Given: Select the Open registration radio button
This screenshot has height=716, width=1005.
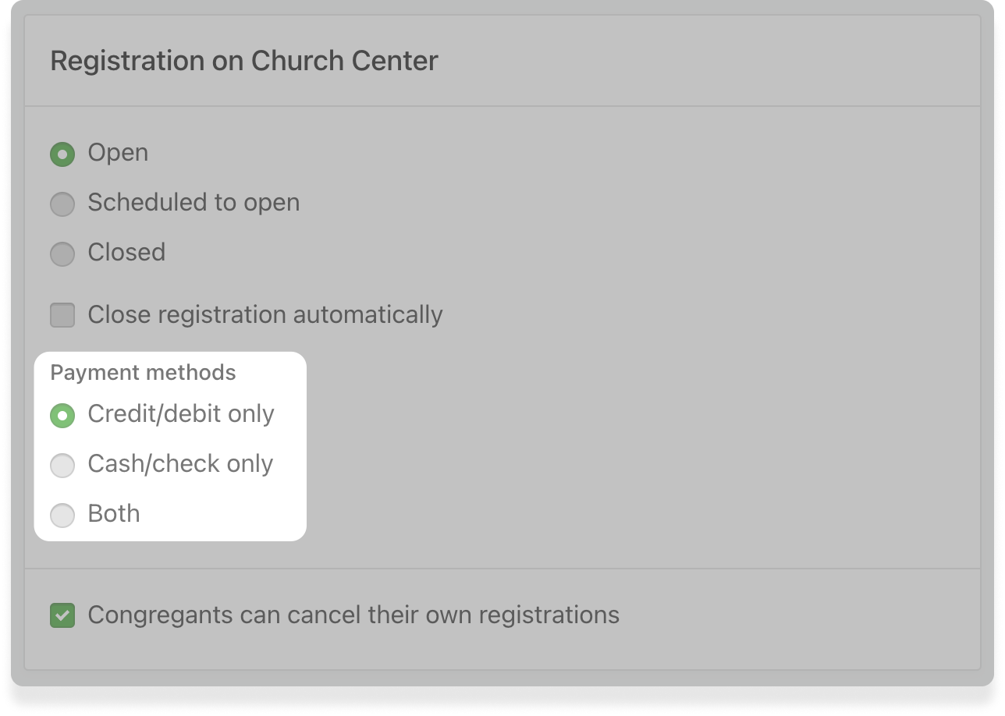Looking at the screenshot, I should pos(62,154).
